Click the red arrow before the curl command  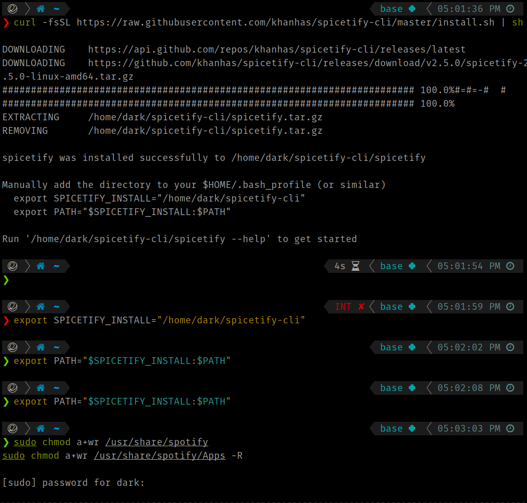(x=6, y=22)
